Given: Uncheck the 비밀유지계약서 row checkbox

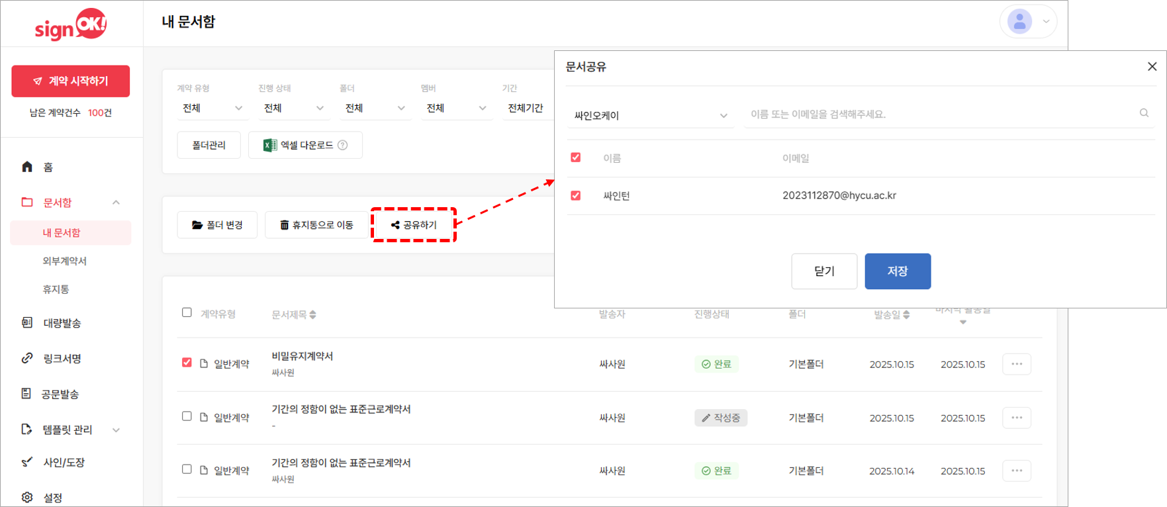Looking at the screenshot, I should pos(187,363).
